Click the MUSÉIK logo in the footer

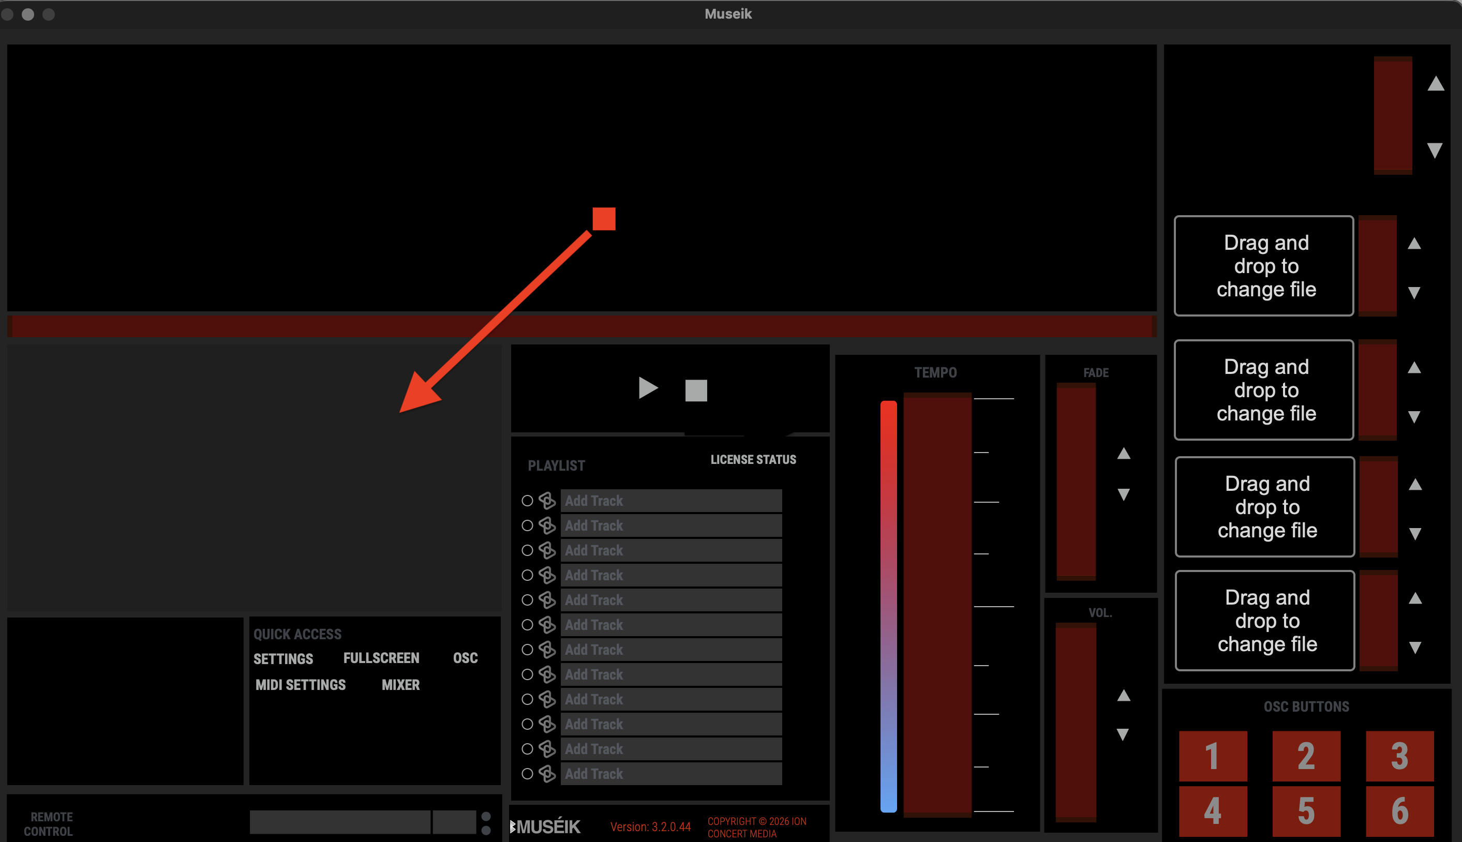coord(545,827)
